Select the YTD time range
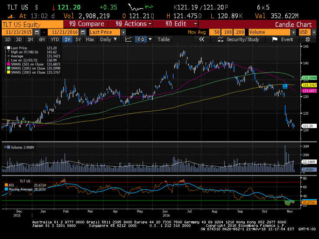This screenshot has width=319, height=239. [x=55, y=39]
